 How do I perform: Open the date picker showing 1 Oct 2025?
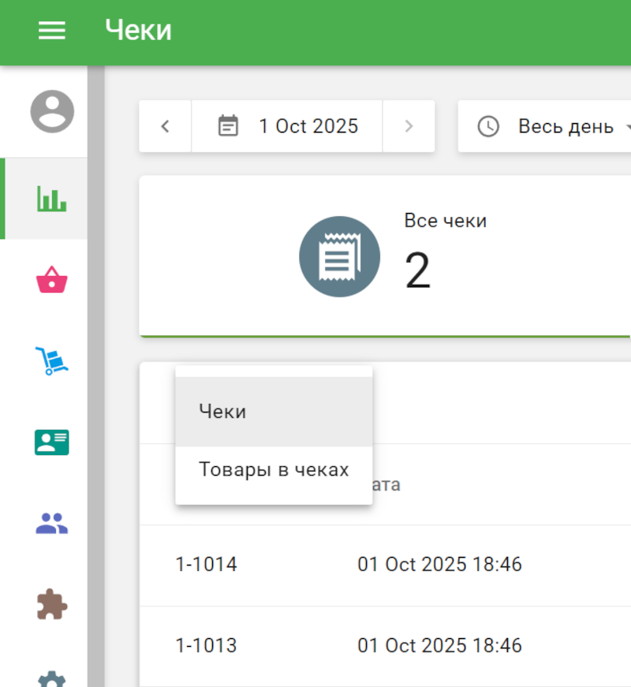point(288,126)
